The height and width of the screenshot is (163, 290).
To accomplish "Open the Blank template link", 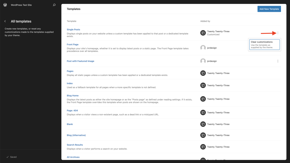I will point(70,124).
